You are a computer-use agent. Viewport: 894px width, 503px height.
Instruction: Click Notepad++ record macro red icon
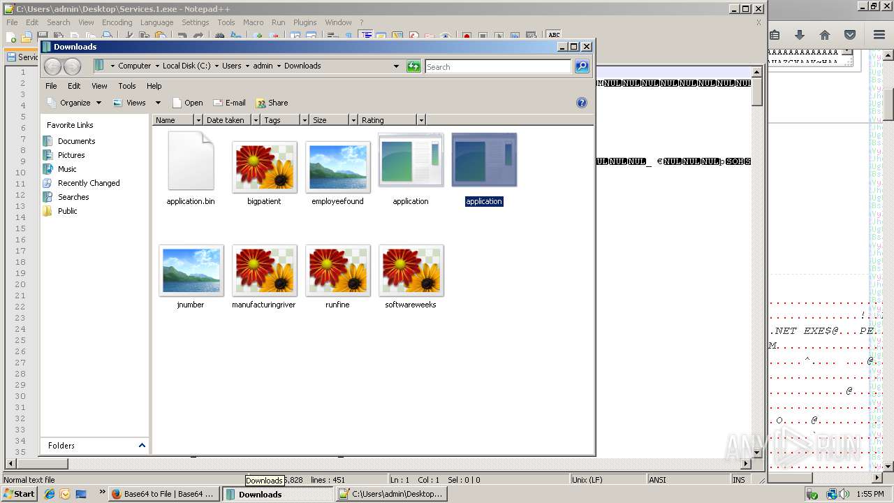[x=467, y=36]
